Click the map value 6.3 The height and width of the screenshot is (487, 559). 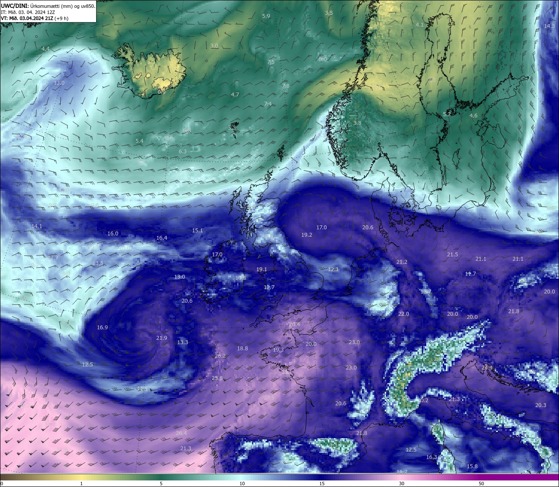point(183,152)
